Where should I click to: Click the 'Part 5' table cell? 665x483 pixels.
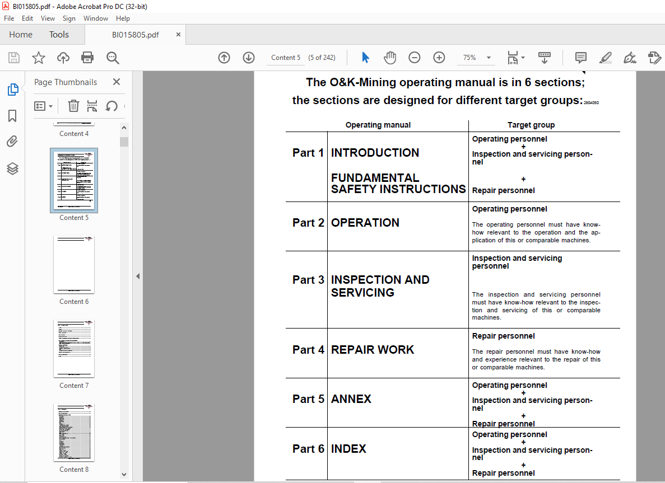click(x=308, y=398)
